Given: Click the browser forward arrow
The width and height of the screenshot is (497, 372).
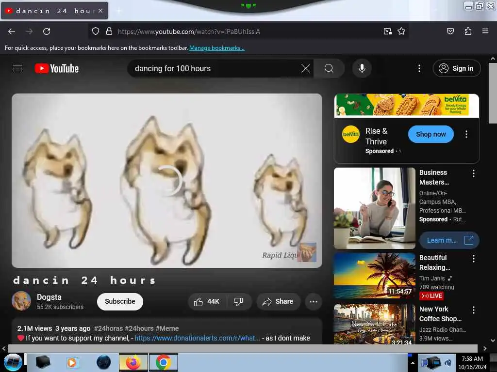Looking at the screenshot, I should (29, 31).
